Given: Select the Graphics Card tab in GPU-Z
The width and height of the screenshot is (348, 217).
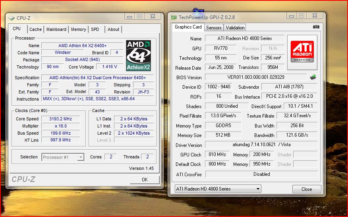Looking at the screenshot, I should [x=188, y=27].
